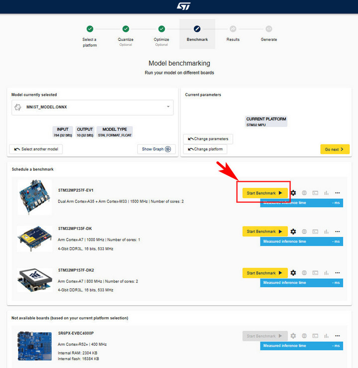Image resolution: width=358 pixels, height=368 pixels.
Task: Click Change parameters button
Action: pos(208,139)
